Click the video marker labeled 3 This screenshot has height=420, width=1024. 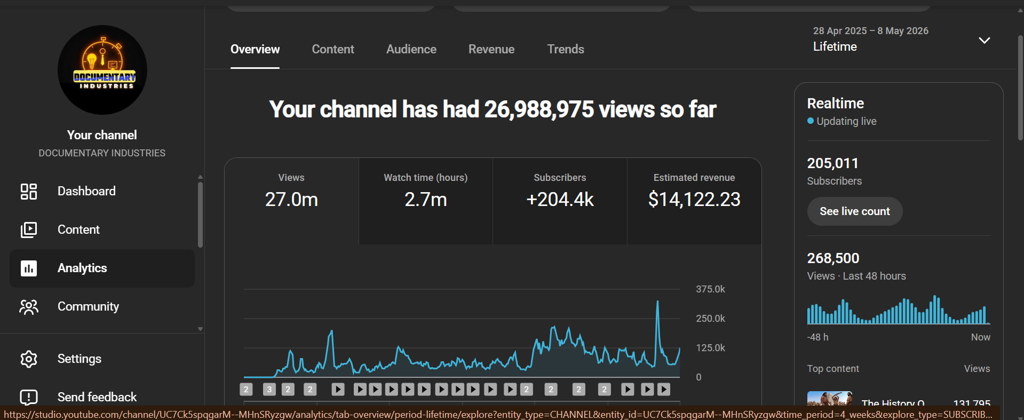coord(269,390)
